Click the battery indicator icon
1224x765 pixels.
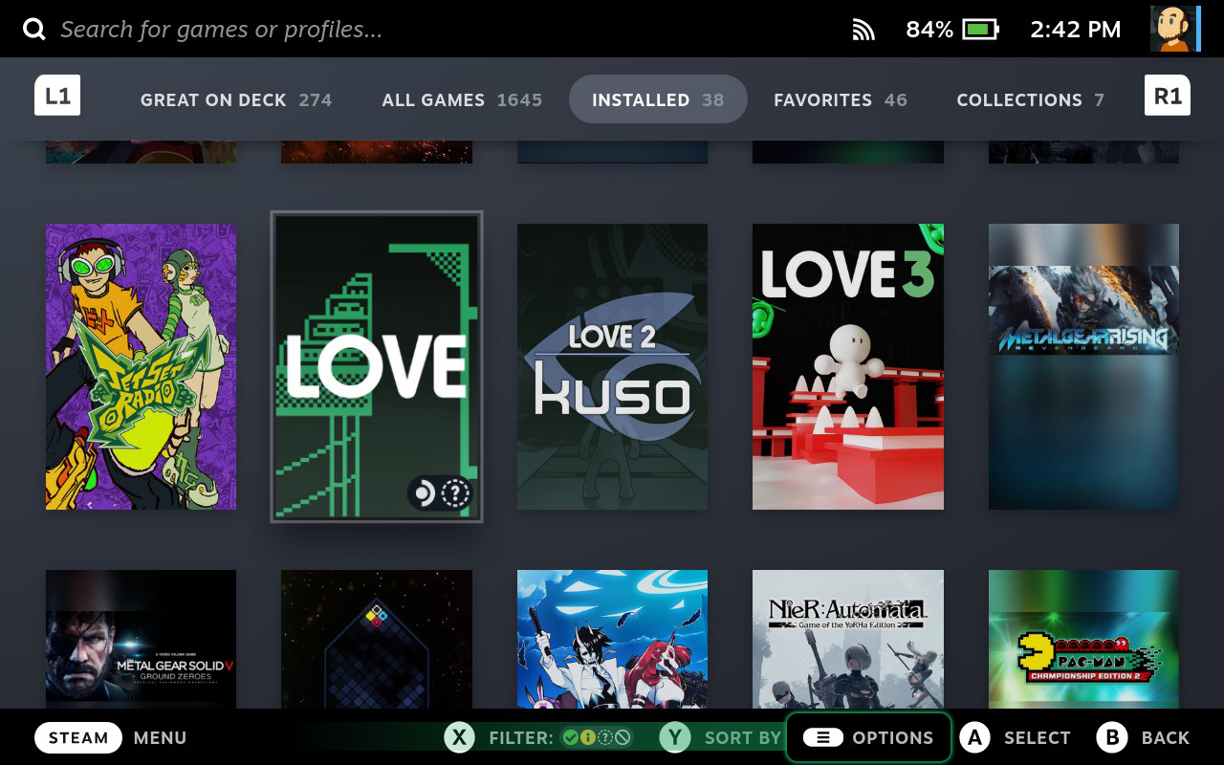[x=980, y=30]
